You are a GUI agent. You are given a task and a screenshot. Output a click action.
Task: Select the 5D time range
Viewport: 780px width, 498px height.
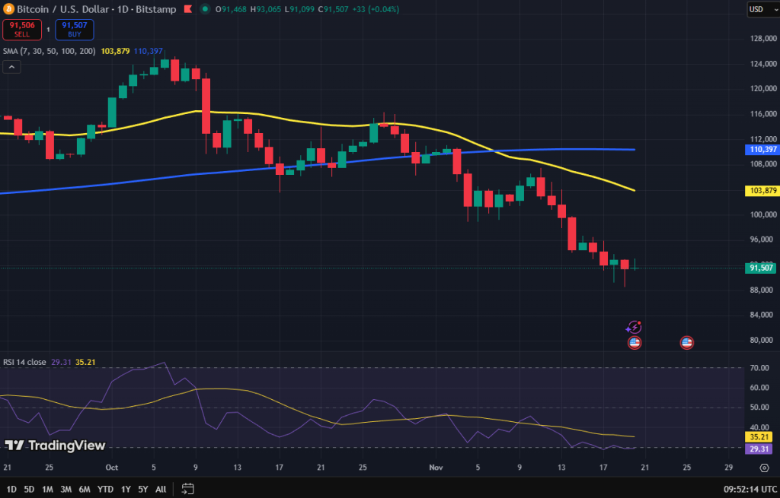pyautogui.click(x=30, y=489)
